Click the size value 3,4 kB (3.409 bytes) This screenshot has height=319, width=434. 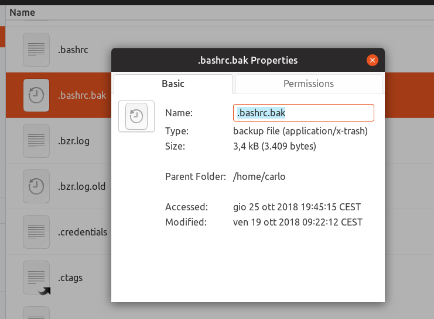275,146
